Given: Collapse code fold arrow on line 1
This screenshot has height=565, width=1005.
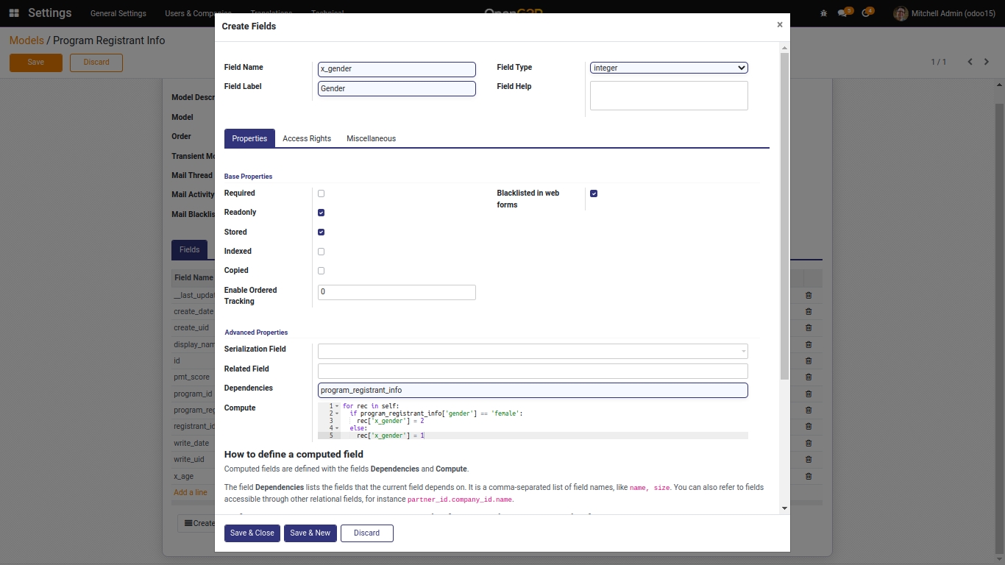Looking at the screenshot, I should (x=337, y=406).
